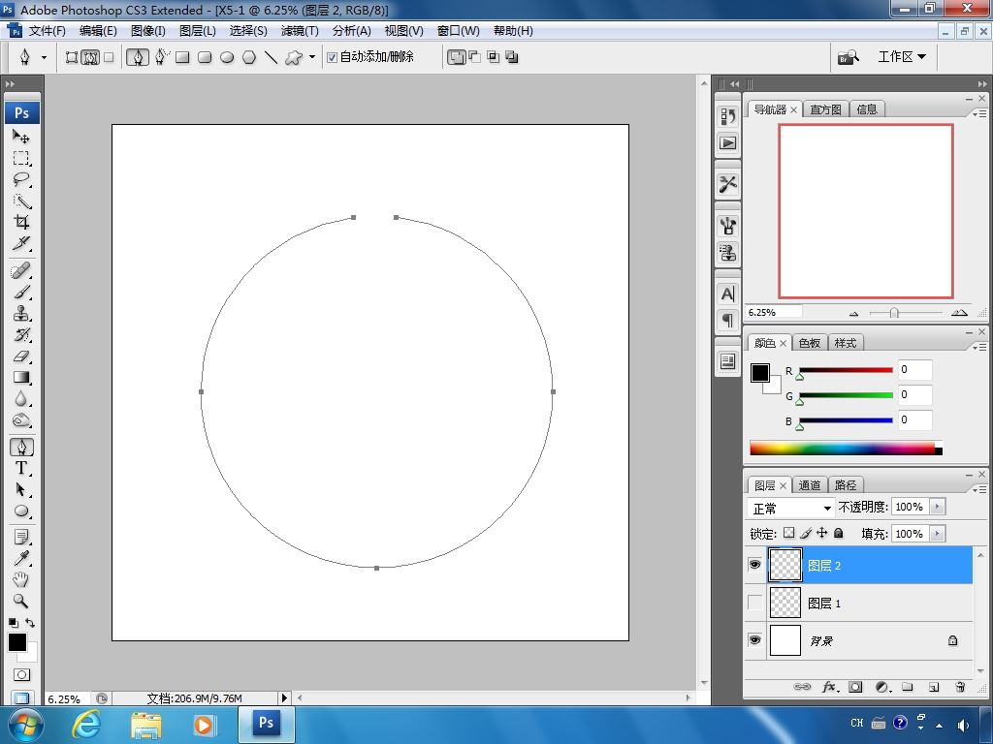Open the 滤镜(T) menu

point(300,31)
